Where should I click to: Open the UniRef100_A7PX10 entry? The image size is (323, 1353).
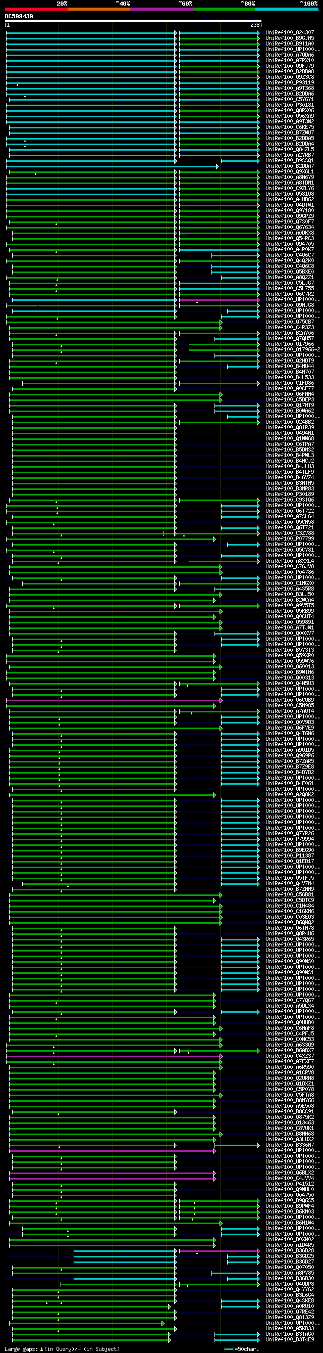click(x=290, y=60)
